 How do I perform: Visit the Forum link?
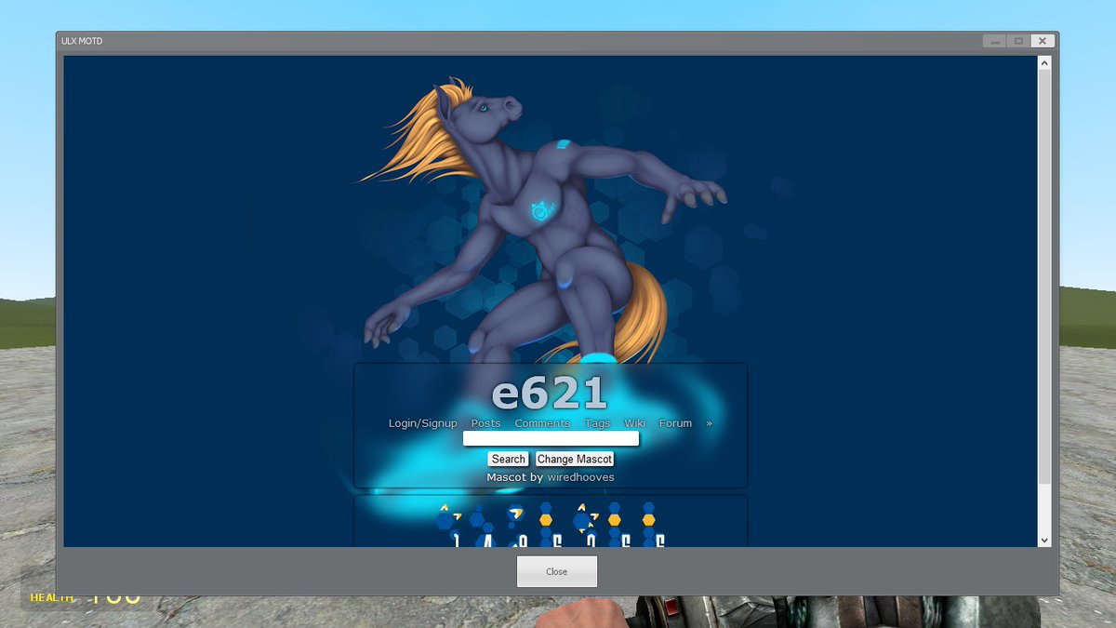[x=676, y=423]
